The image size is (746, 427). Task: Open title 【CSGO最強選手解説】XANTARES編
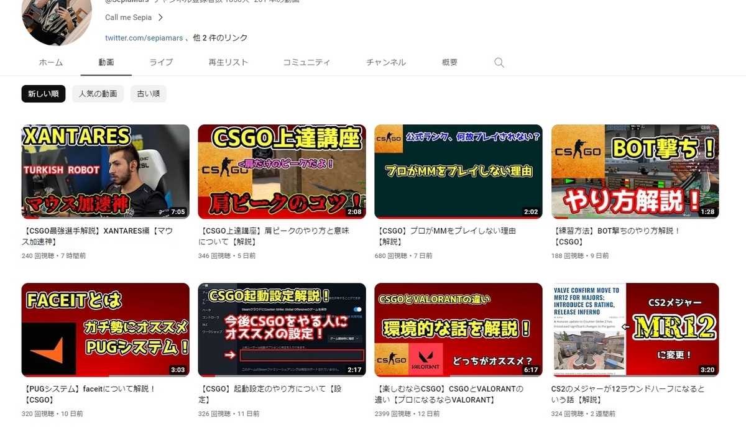click(98, 236)
